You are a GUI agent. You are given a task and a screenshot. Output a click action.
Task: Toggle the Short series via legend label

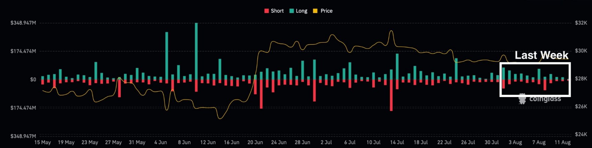277,11
